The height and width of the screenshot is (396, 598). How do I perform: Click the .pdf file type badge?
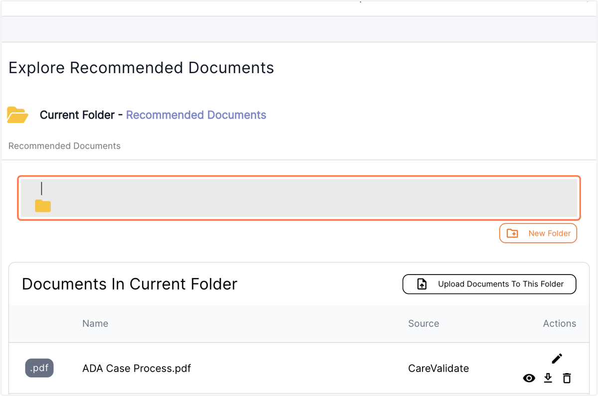(39, 368)
